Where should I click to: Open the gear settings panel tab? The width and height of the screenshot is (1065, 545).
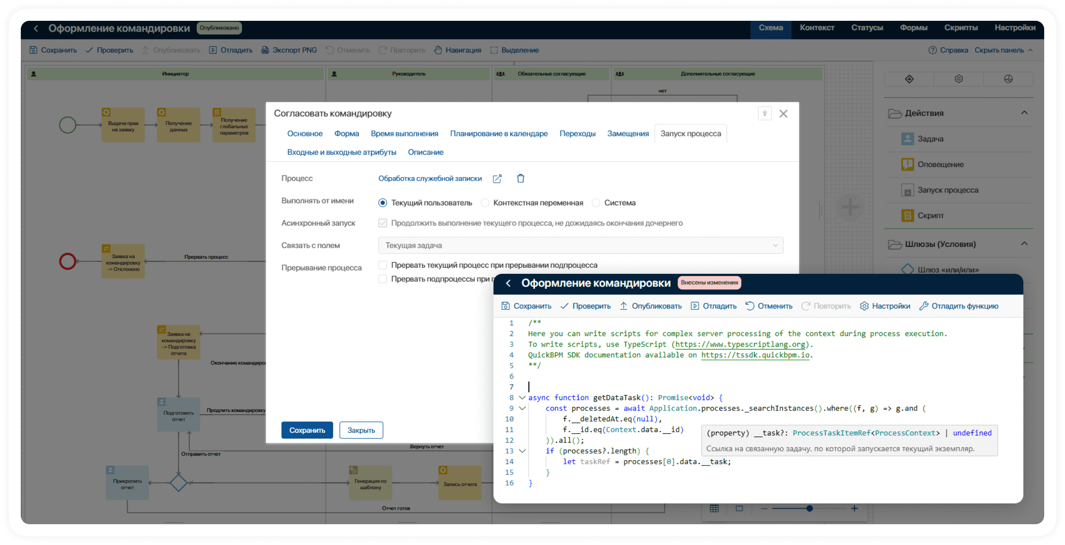(958, 79)
